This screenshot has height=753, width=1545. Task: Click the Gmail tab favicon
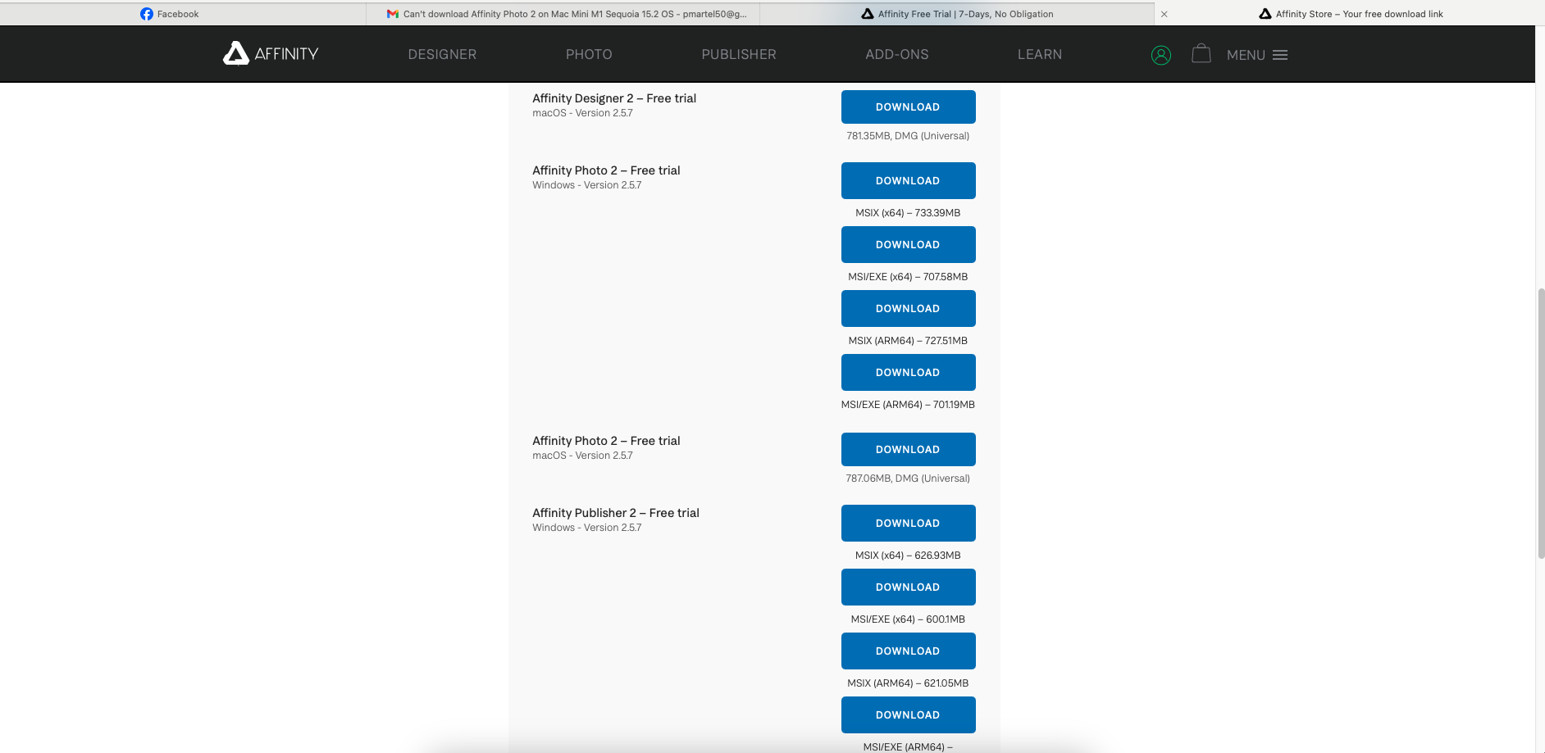(x=393, y=14)
